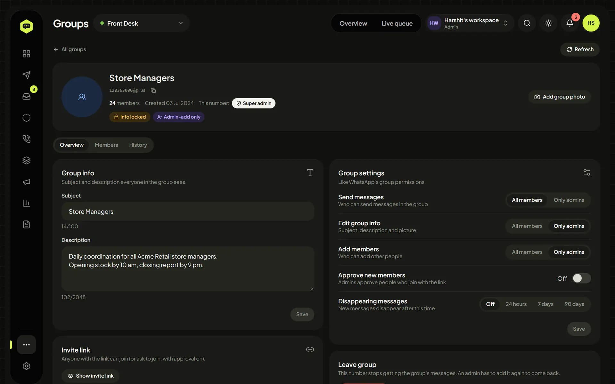Save the Group info changes
615x384 pixels.
(302, 314)
